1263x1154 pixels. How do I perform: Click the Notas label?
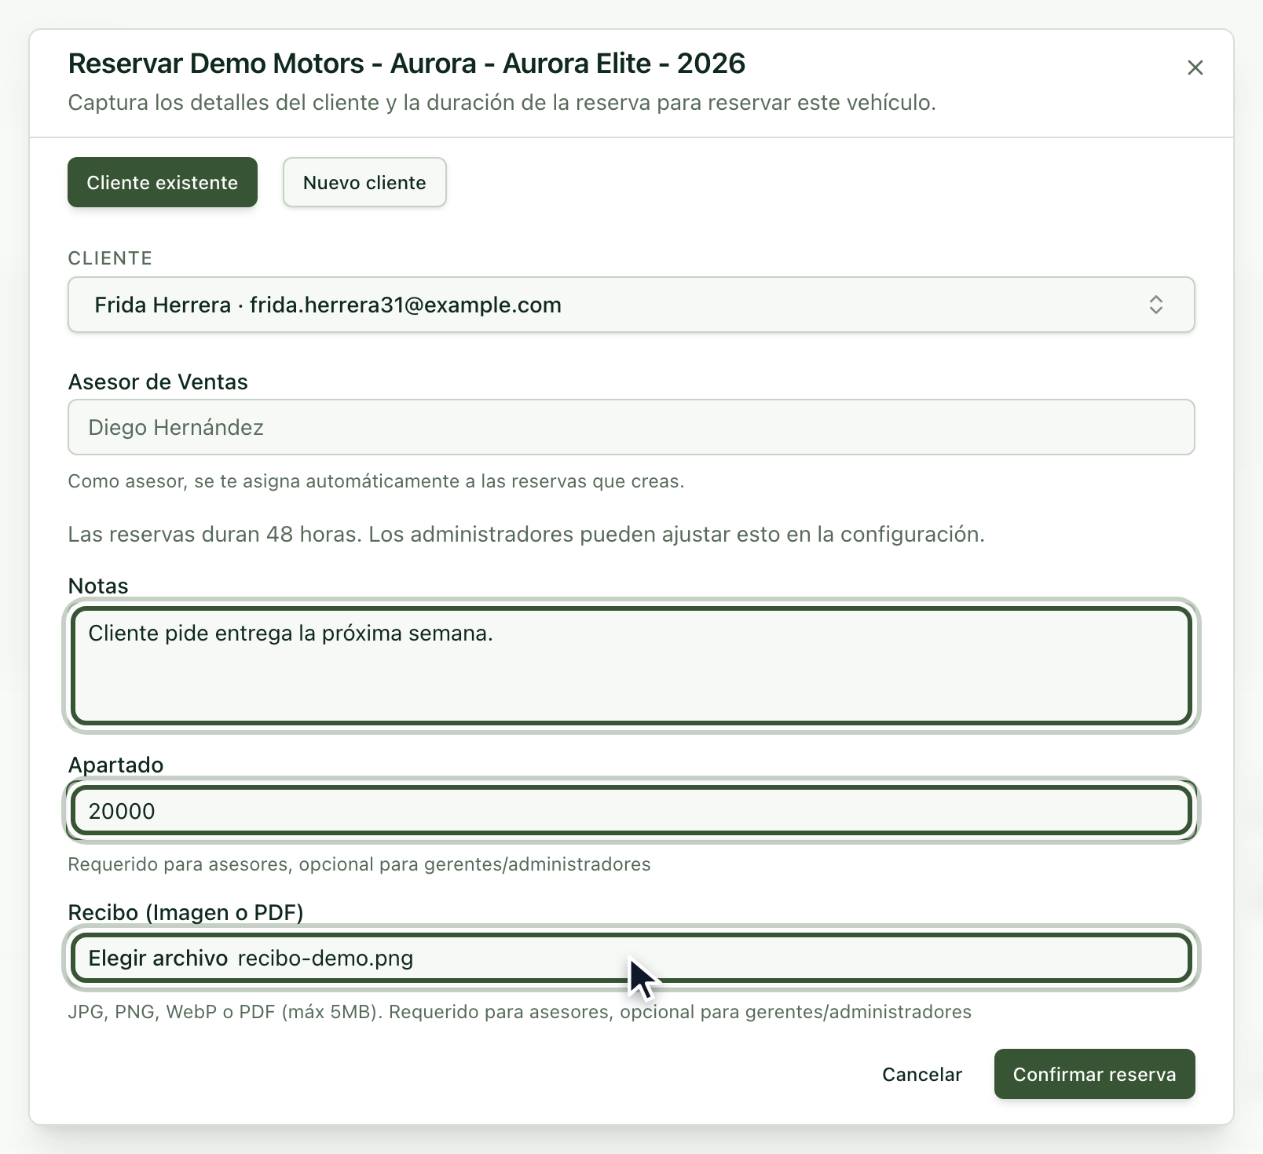tap(98, 586)
